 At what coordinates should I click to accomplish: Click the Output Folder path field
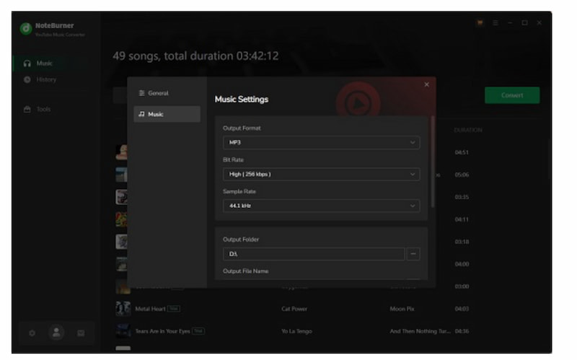click(x=314, y=254)
